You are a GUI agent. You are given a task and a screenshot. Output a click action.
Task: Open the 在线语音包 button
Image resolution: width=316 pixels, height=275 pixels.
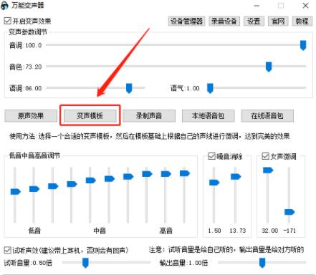pyautogui.click(x=267, y=116)
